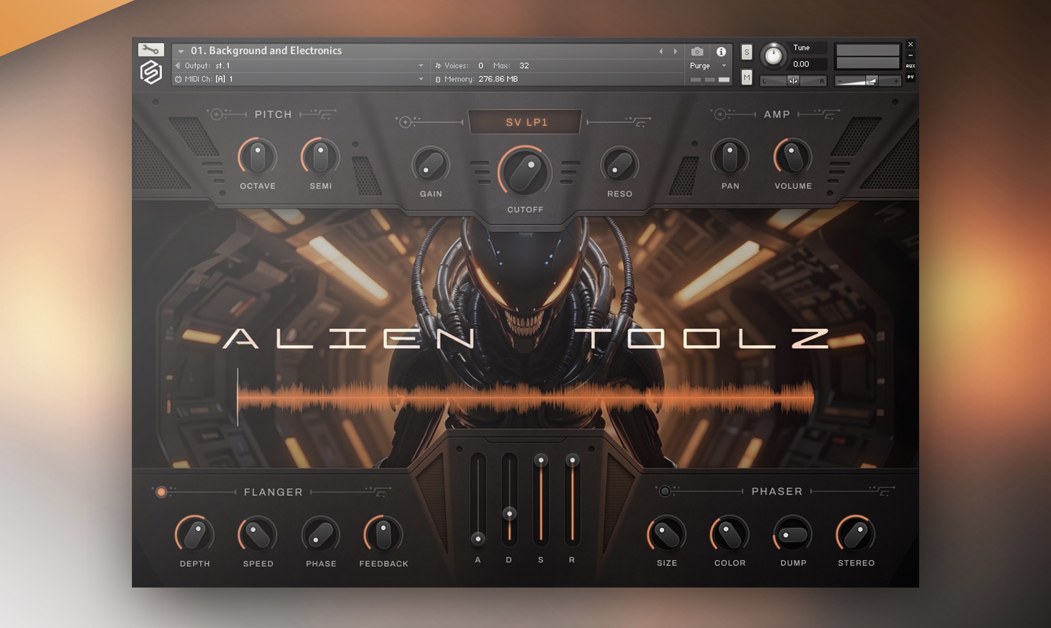Click the Reso knob
Image resolution: width=1051 pixels, height=628 pixels.
point(620,165)
